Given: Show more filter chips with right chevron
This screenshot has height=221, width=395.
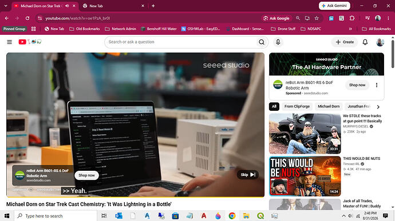Looking at the screenshot, I should click(x=378, y=107).
